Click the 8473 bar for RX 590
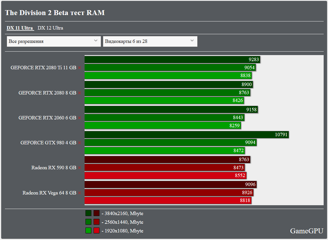This screenshot has height=240, width=328. [x=165, y=168]
